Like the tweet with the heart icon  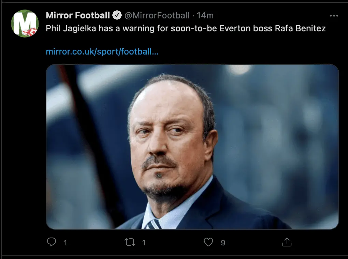point(208,242)
